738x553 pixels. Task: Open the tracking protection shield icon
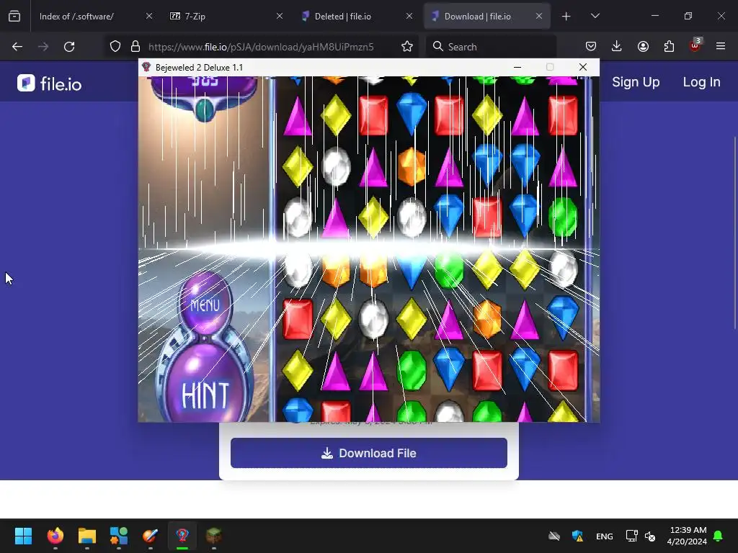(115, 47)
